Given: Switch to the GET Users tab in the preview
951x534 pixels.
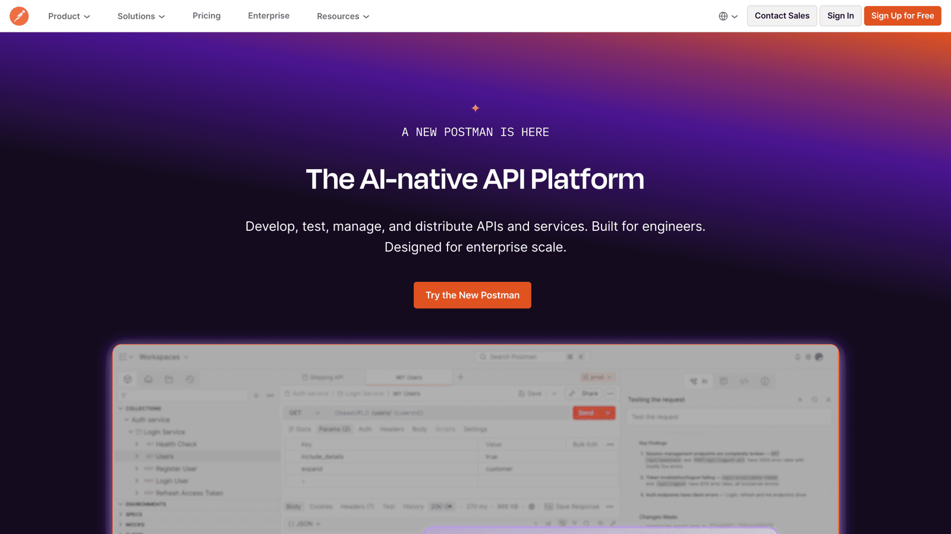Looking at the screenshot, I should pos(409,377).
